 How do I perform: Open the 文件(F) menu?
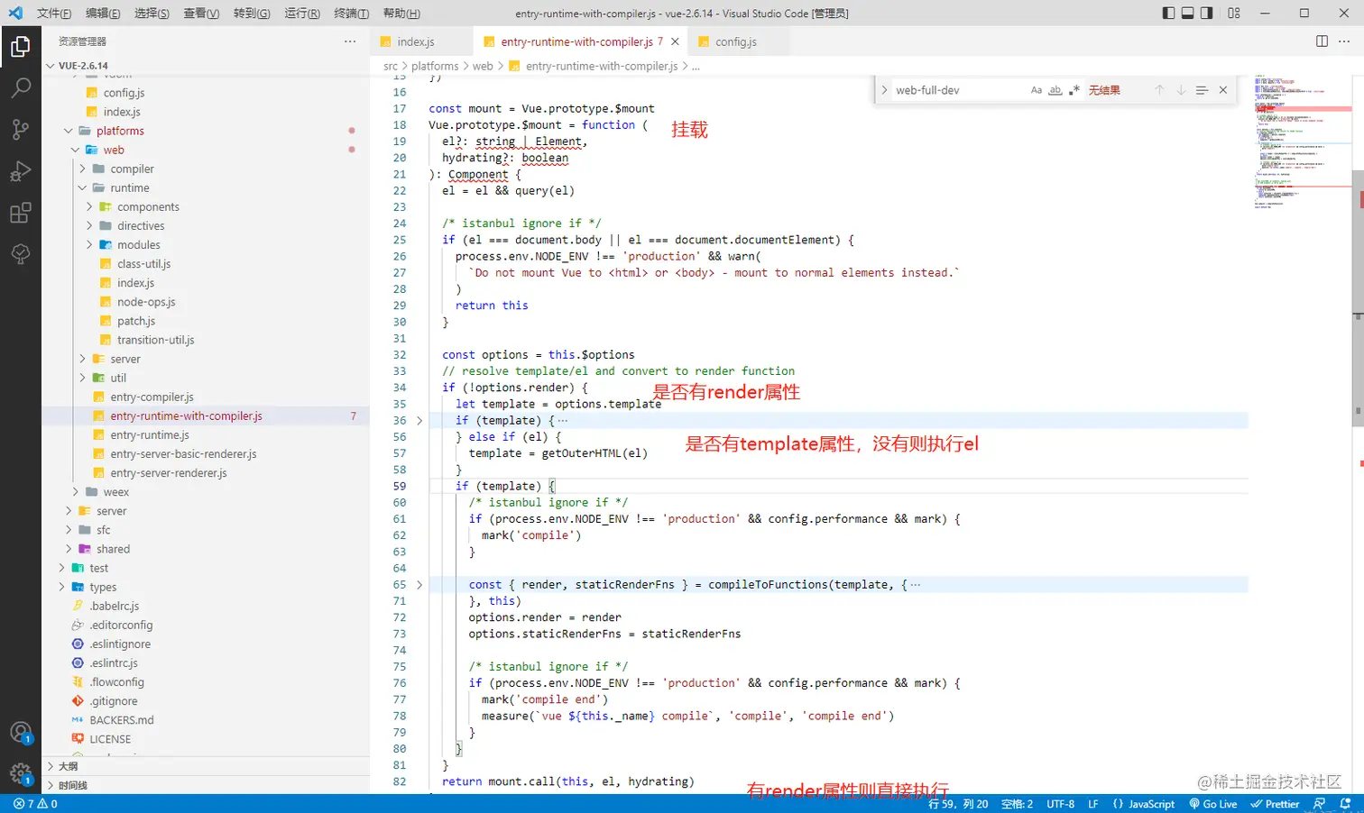pos(54,14)
